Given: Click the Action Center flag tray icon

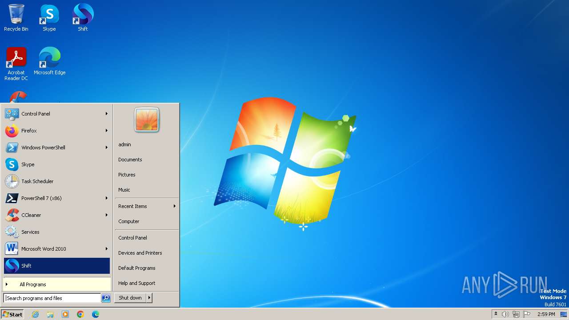Looking at the screenshot, I should [527, 314].
